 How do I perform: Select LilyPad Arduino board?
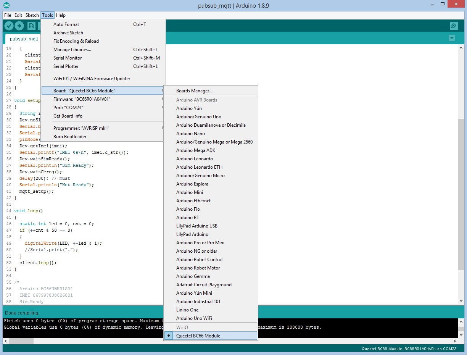tap(211, 234)
